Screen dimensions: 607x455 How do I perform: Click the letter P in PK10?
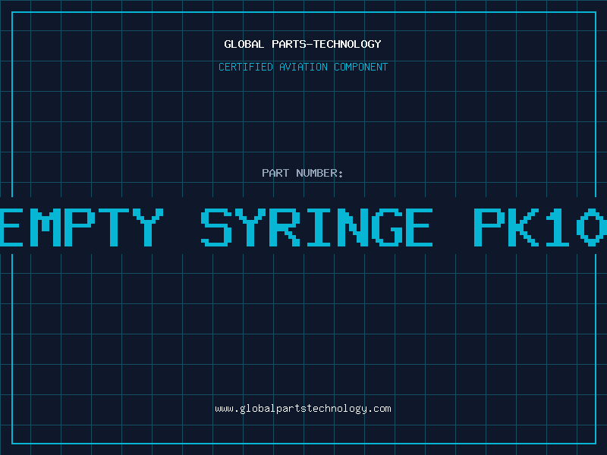tap(489, 227)
